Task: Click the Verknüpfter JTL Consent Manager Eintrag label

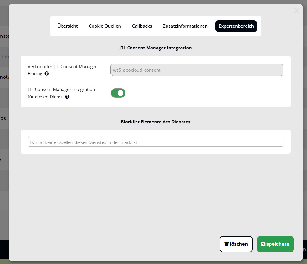Action: coord(62,70)
